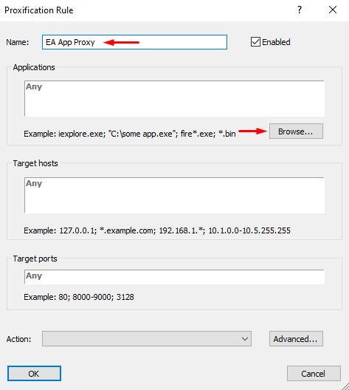Image resolution: width=349 pixels, height=390 pixels.
Task: Click the Action: label
Action: click(x=18, y=339)
